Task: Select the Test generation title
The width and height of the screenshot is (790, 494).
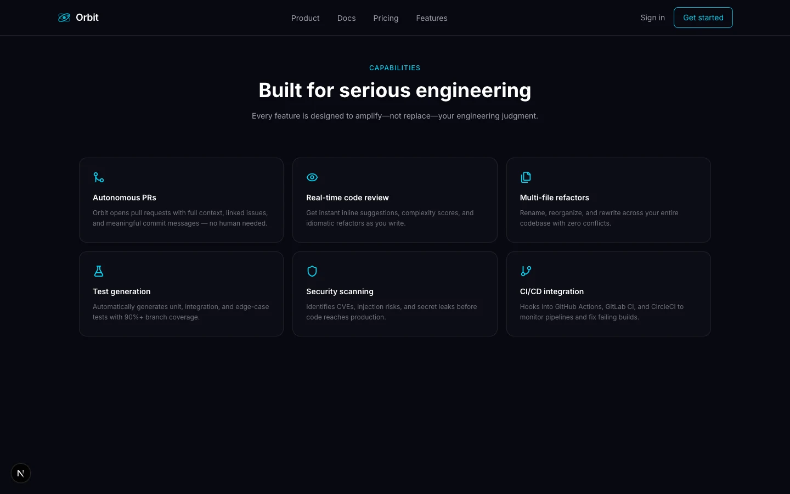Action: point(121,291)
